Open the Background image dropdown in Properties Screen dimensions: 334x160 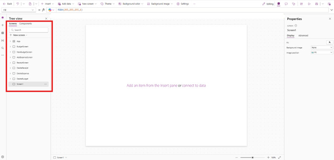coord(322,47)
